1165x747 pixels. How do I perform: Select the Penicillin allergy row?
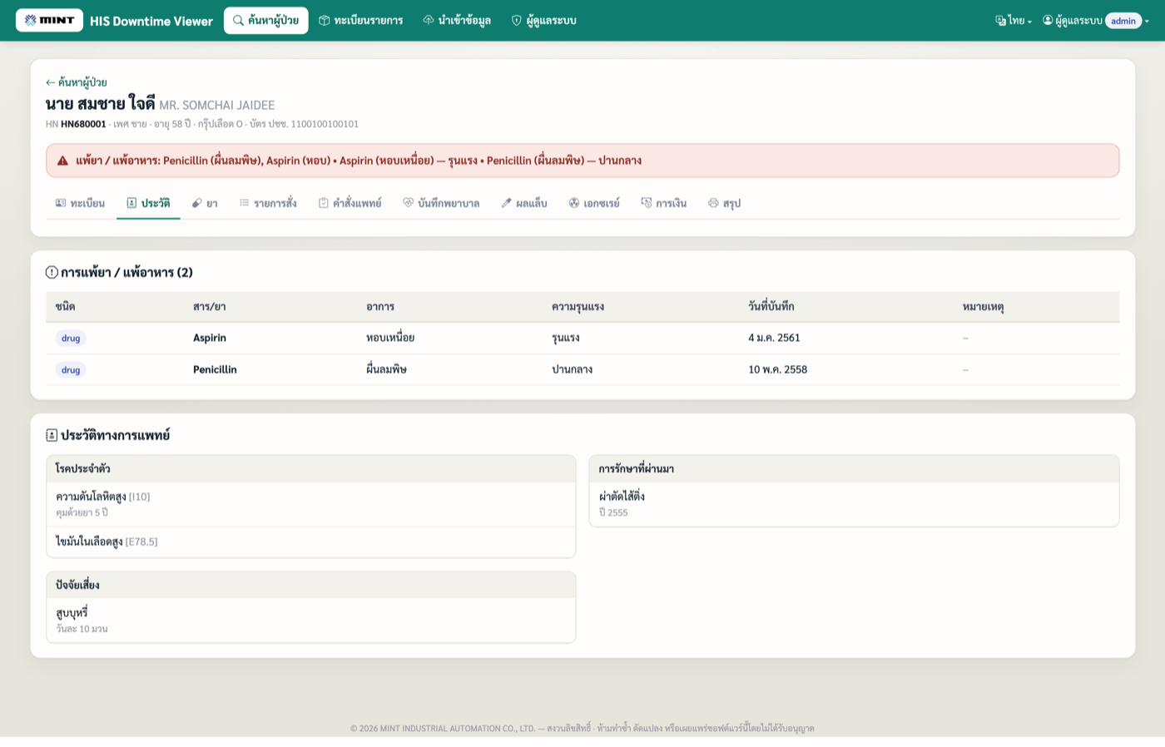tap(582, 369)
